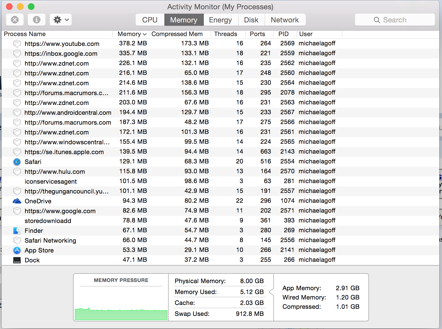Click shield icon beside http://www.windowscentral
The width and height of the screenshot is (442, 329).
tap(17, 142)
